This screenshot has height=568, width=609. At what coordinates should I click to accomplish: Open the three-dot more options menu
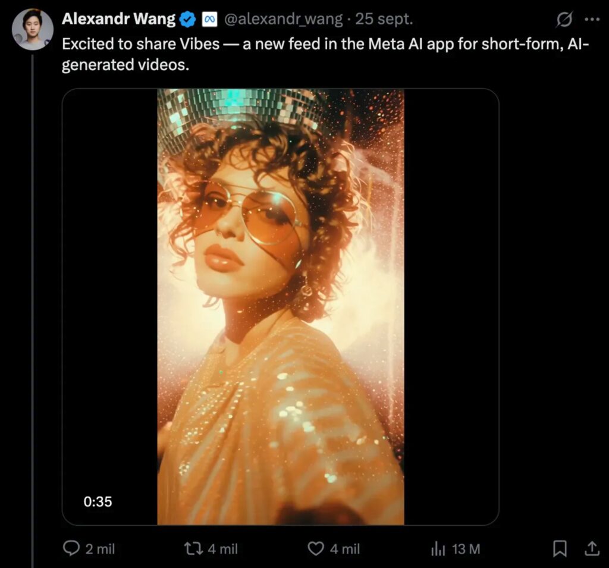pos(592,20)
